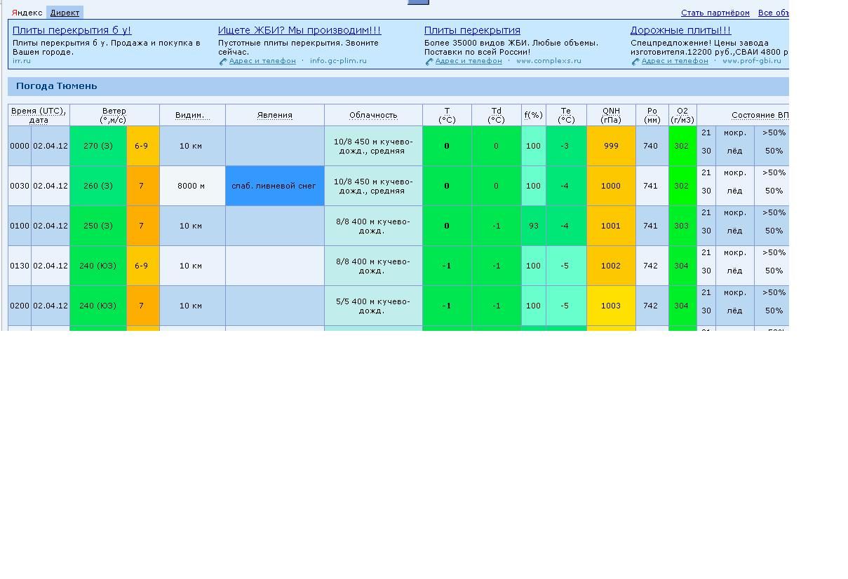Click the 'Яндекс' label at top left
Screen dimensions: 848x579
[27, 13]
